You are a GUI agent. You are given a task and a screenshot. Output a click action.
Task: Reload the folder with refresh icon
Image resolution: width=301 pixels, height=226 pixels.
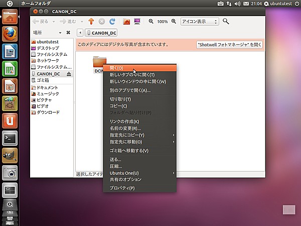point(112,21)
